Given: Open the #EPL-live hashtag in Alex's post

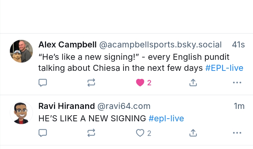Looking at the screenshot, I should (x=224, y=68).
